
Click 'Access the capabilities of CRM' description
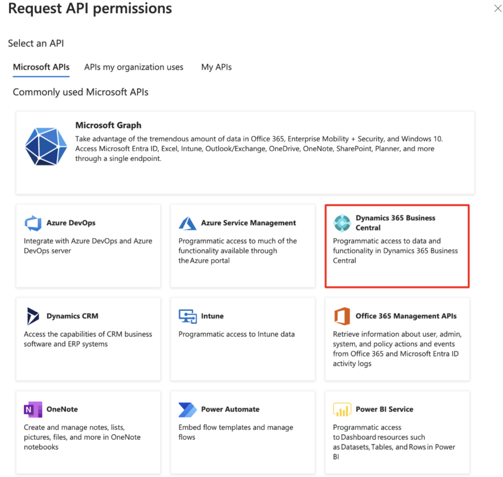[88, 339]
